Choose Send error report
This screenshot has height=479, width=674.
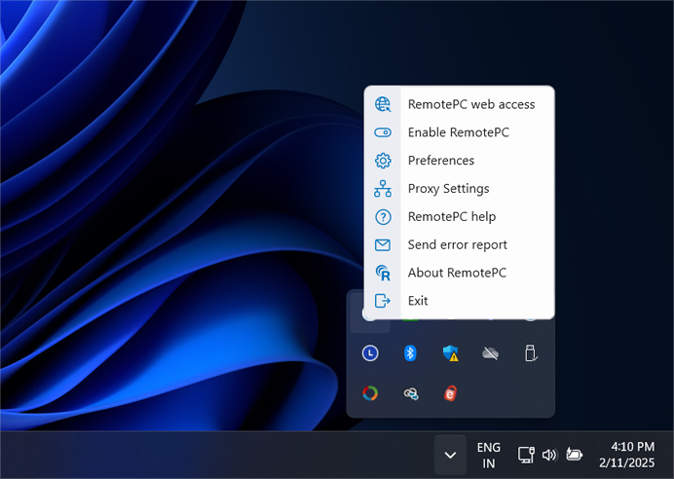(x=457, y=245)
